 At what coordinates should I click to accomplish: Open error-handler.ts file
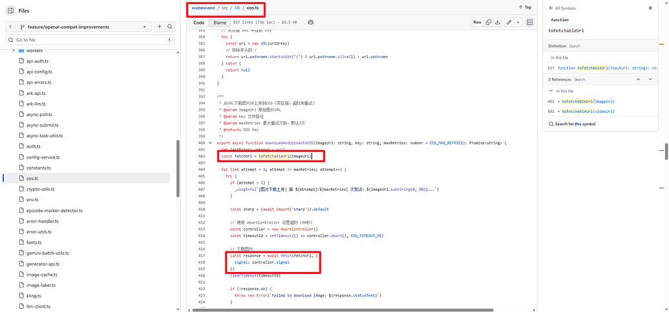pyautogui.click(x=42, y=221)
